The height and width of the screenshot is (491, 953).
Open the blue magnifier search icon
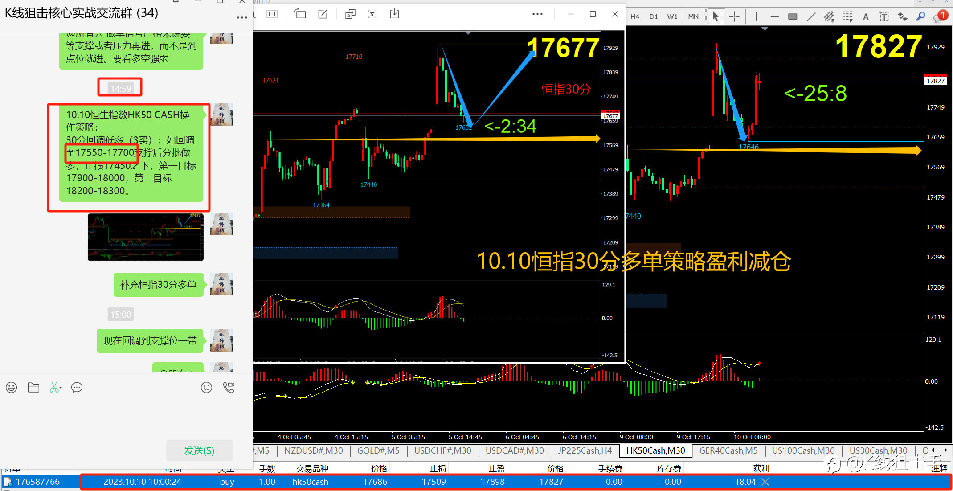(x=920, y=17)
